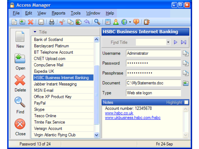Follow the www.ukbusiness.hsbc.com/hsbc link
Image resolution: width=199 pixels, height=149 pixels.
(x=133, y=118)
